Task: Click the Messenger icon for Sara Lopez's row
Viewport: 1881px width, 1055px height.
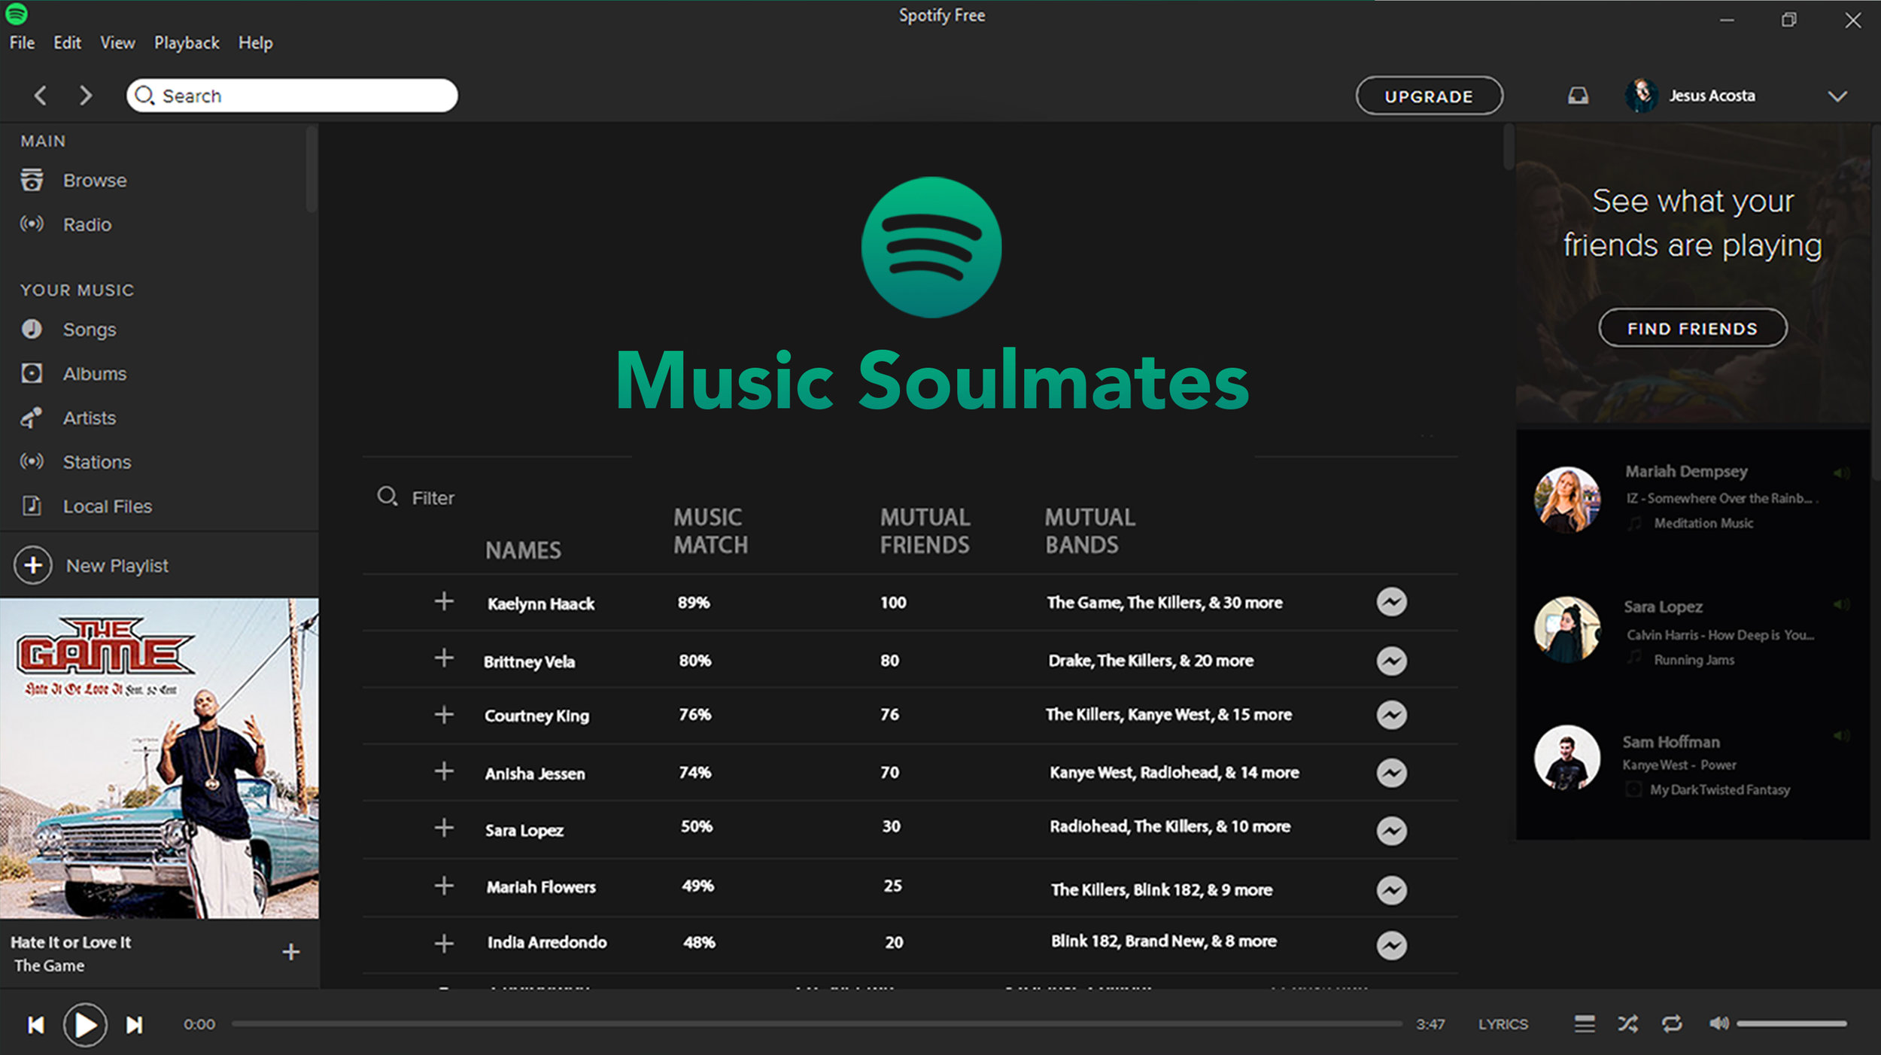Action: coord(1391,831)
